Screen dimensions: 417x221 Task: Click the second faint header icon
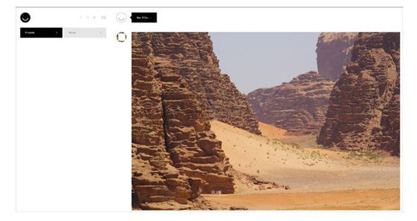tap(87, 17)
